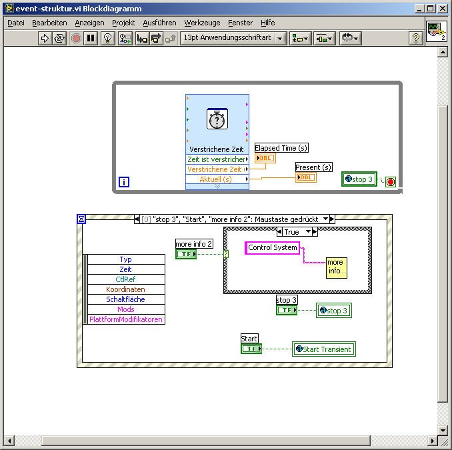Click the while loop iteration terminal i
The image size is (452, 450).
[124, 182]
